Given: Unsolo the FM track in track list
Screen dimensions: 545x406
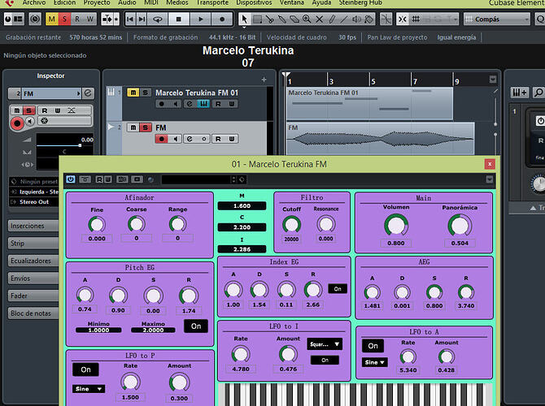Looking at the screenshot, I should [x=146, y=127].
